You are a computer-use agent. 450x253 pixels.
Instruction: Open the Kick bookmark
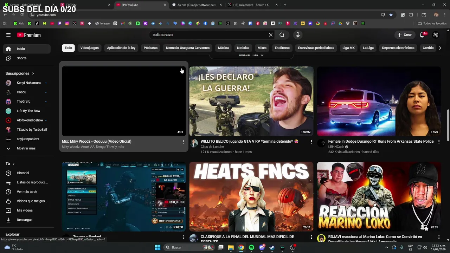(x=19, y=24)
